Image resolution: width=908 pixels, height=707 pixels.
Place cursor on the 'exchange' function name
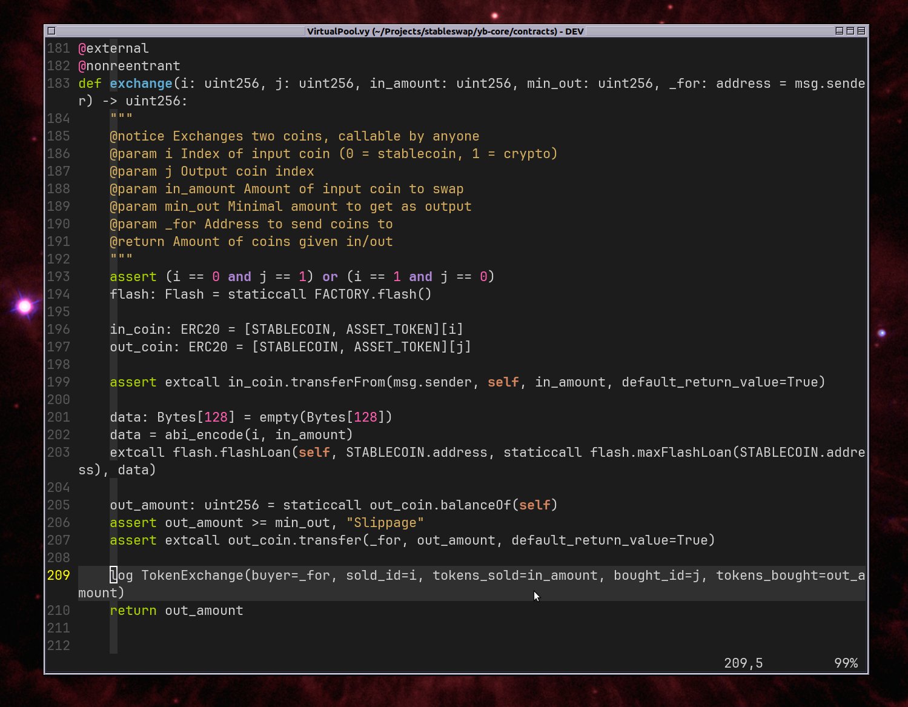coord(141,84)
